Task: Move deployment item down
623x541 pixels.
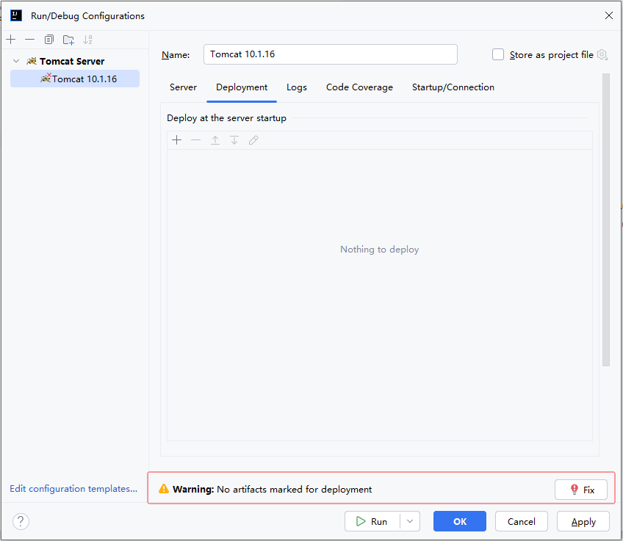Action: (x=234, y=140)
